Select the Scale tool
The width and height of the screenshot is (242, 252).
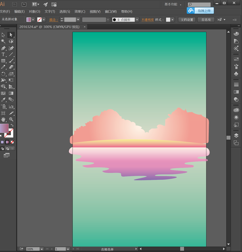coord(11,74)
